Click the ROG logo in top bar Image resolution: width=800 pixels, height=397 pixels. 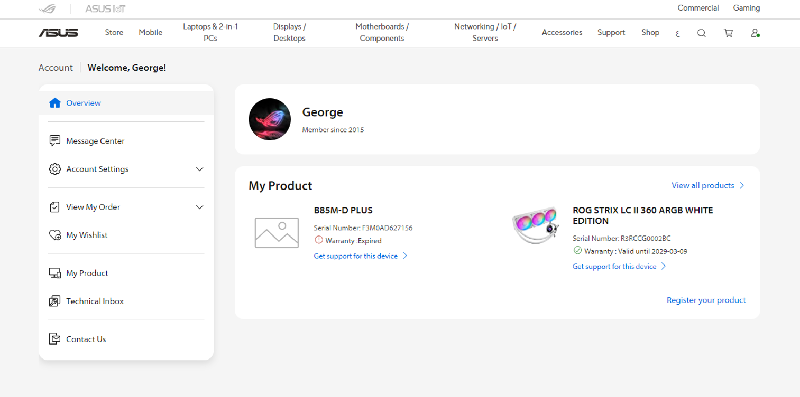tap(48, 9)
